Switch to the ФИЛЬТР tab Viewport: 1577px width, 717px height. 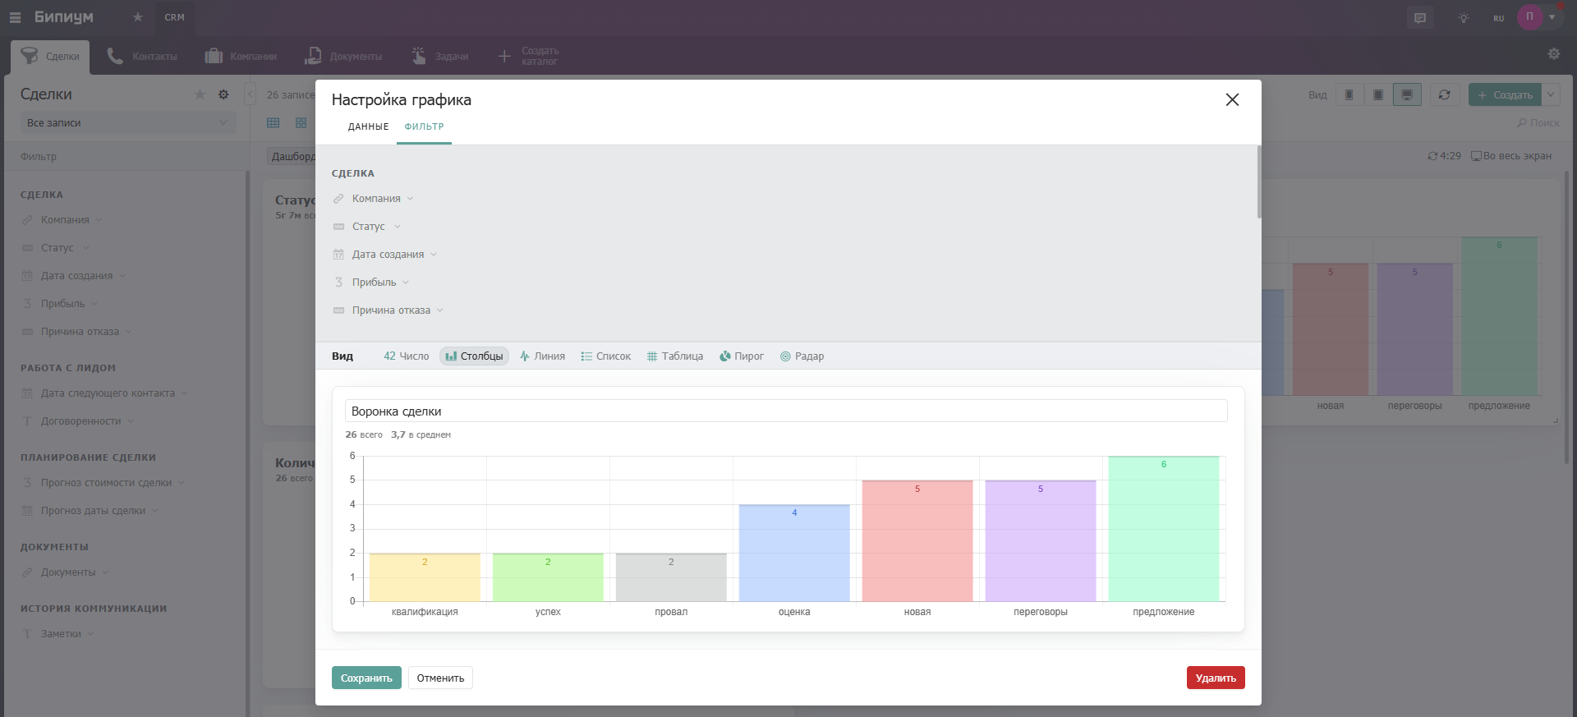tap(424, 126)
